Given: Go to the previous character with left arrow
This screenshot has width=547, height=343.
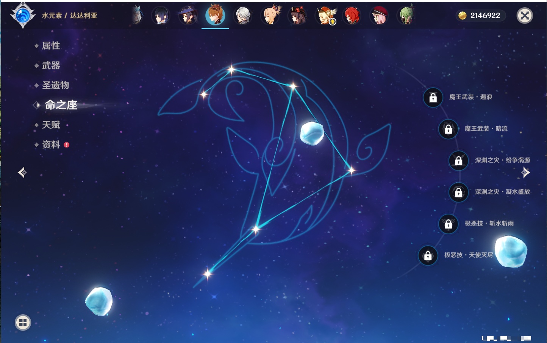Looking at the screenshot, I should pyautogui.click(x=22, y=172).
